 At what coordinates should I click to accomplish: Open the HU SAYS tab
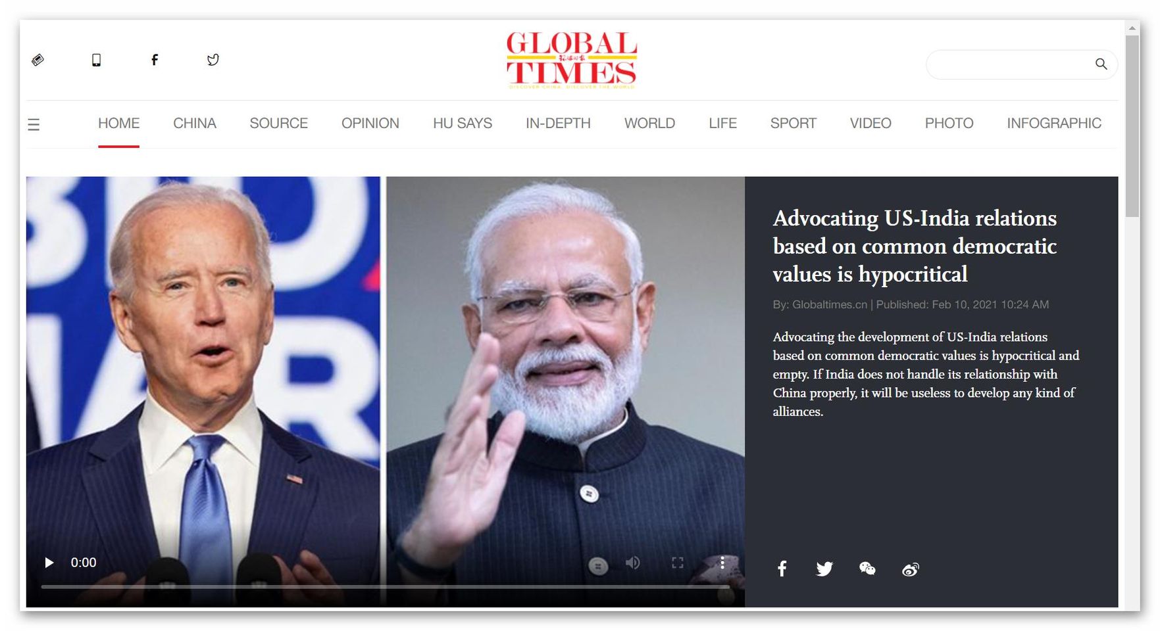click(x=462, y=124)
